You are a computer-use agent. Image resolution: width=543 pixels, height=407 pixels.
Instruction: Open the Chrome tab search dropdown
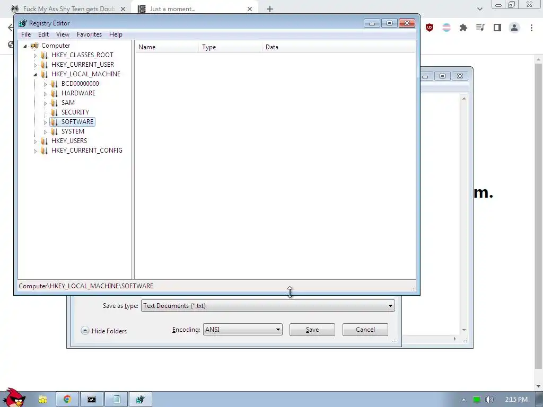coord(479,9)
